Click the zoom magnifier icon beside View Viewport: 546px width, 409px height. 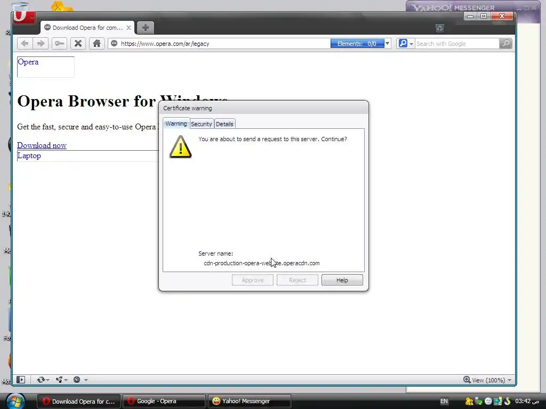[467, 380]
